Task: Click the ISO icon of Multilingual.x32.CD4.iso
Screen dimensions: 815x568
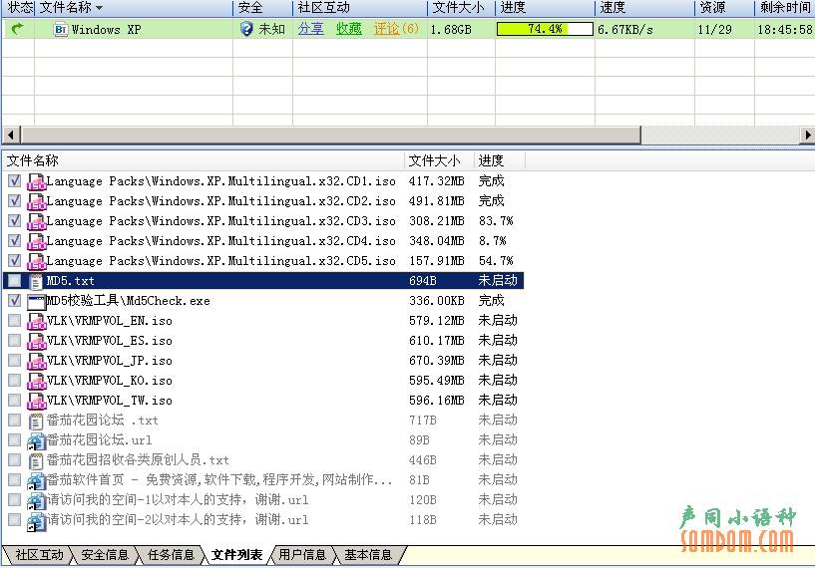Action: 36,241
